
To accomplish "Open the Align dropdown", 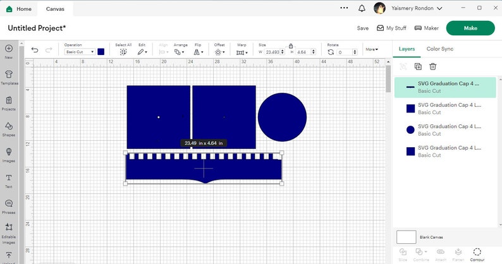I will click(164, 52).
